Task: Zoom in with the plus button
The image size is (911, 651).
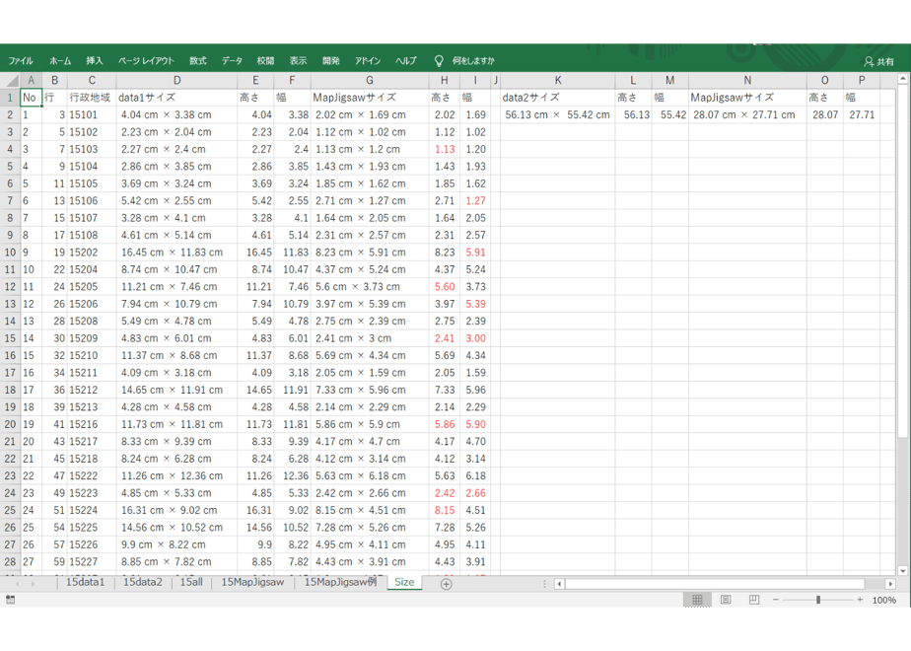Action: [860, 600]
